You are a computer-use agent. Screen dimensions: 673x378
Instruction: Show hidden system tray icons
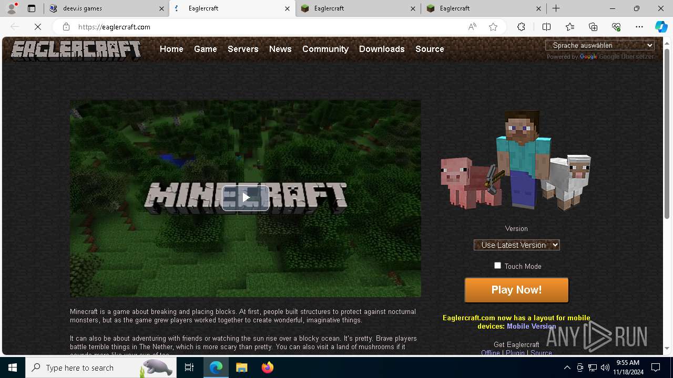click(x=567, y=367)
